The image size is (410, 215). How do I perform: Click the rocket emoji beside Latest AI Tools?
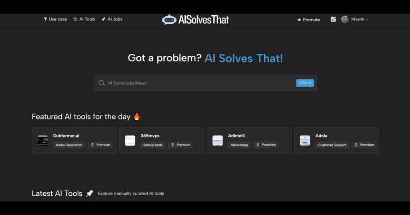click(x=90, y=193)
